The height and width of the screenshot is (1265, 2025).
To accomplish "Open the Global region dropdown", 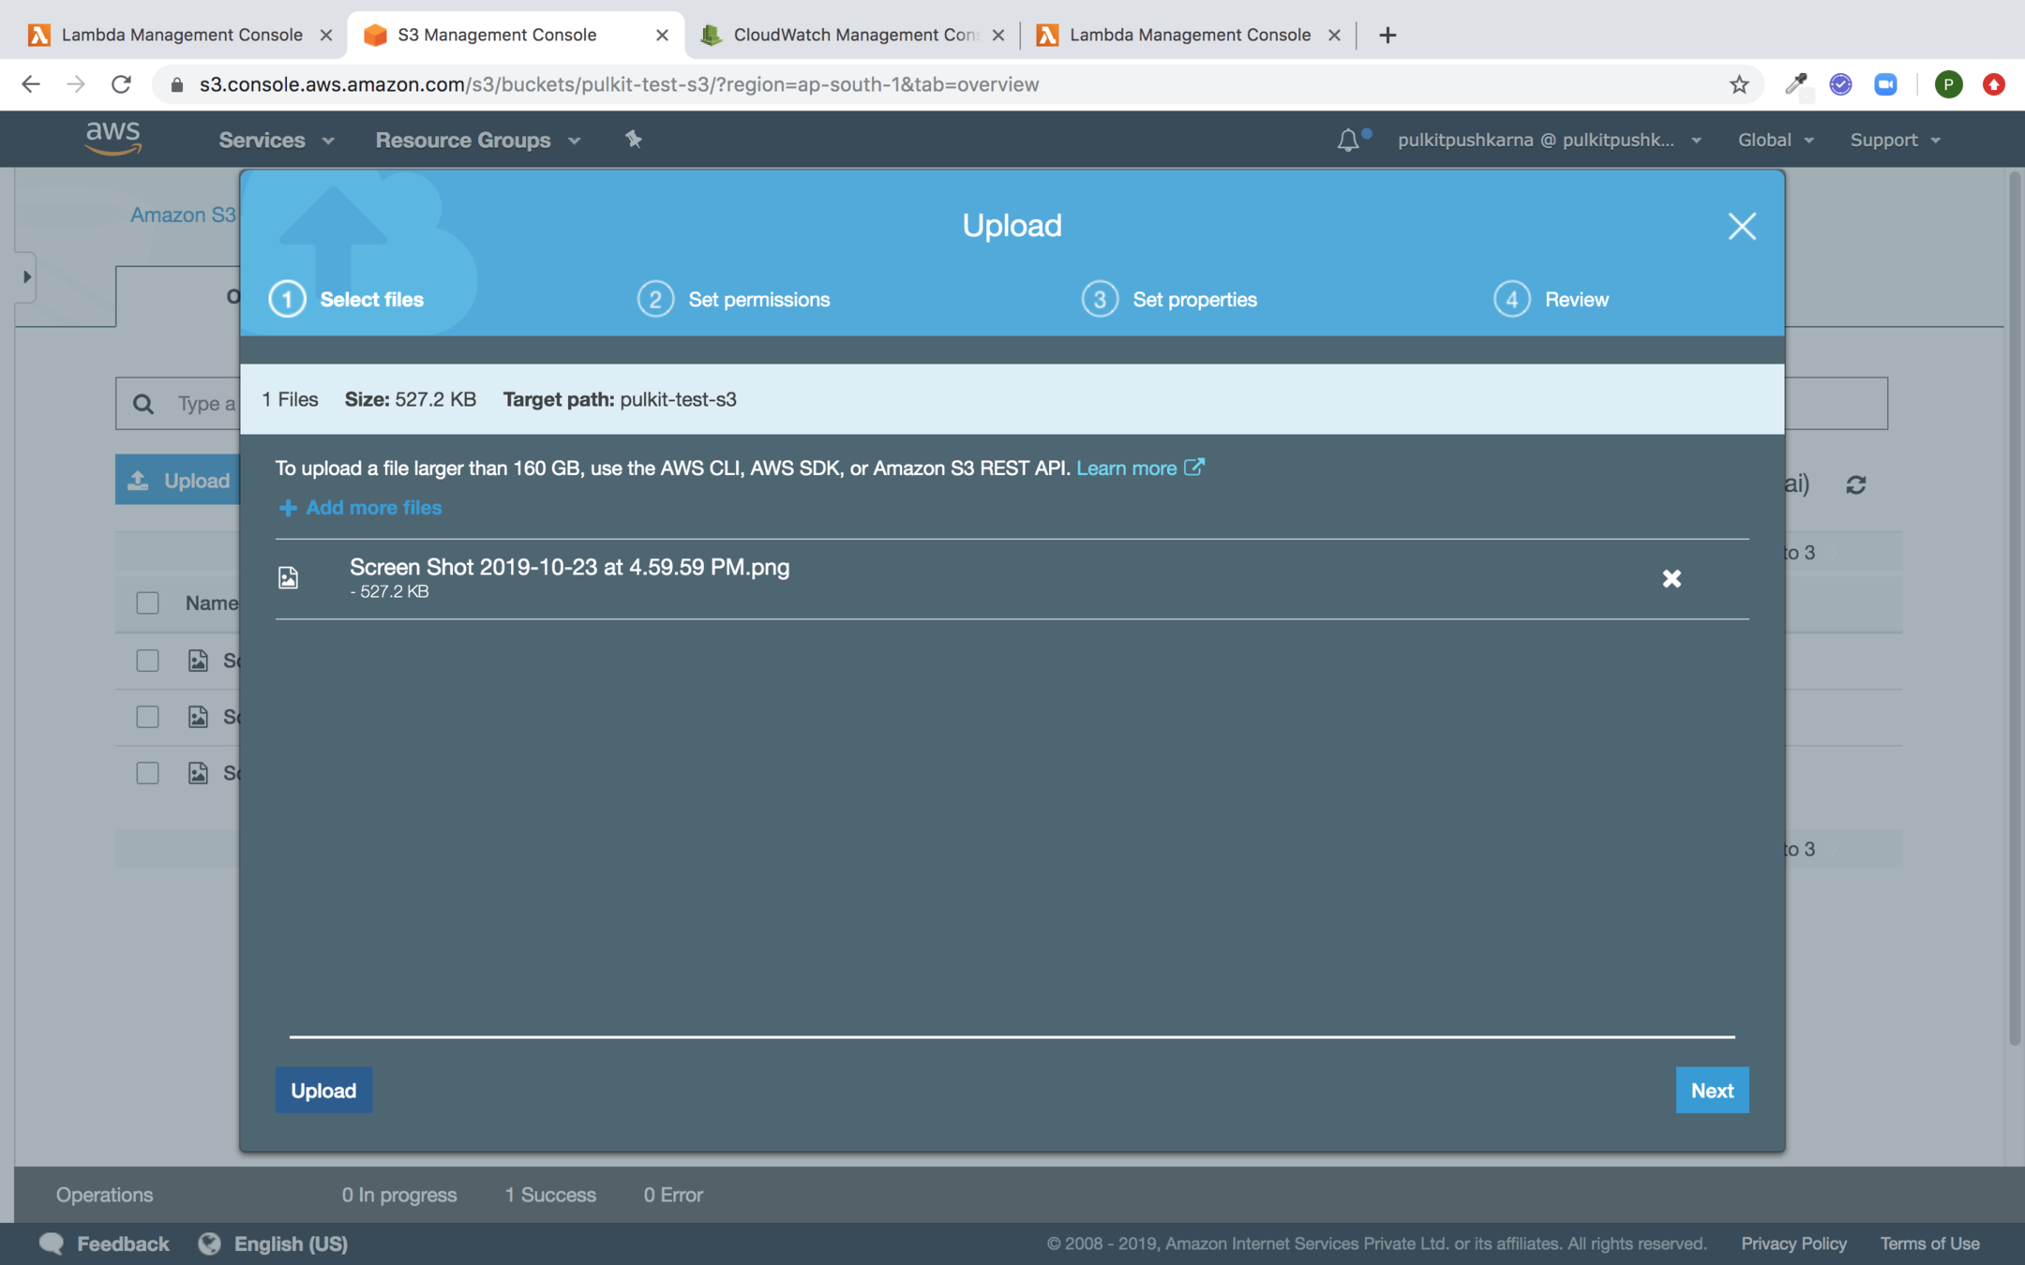I will click(1775, 140).
